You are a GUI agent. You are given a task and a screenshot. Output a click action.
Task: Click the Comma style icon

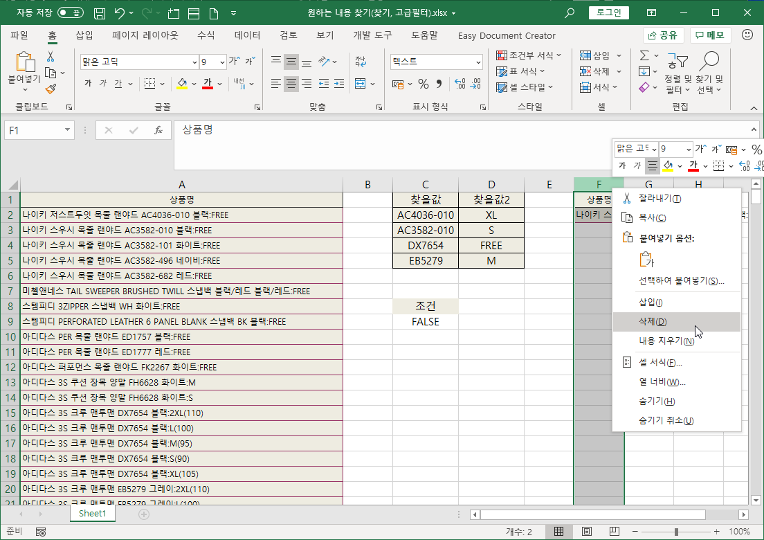click(x=439, y=84)
